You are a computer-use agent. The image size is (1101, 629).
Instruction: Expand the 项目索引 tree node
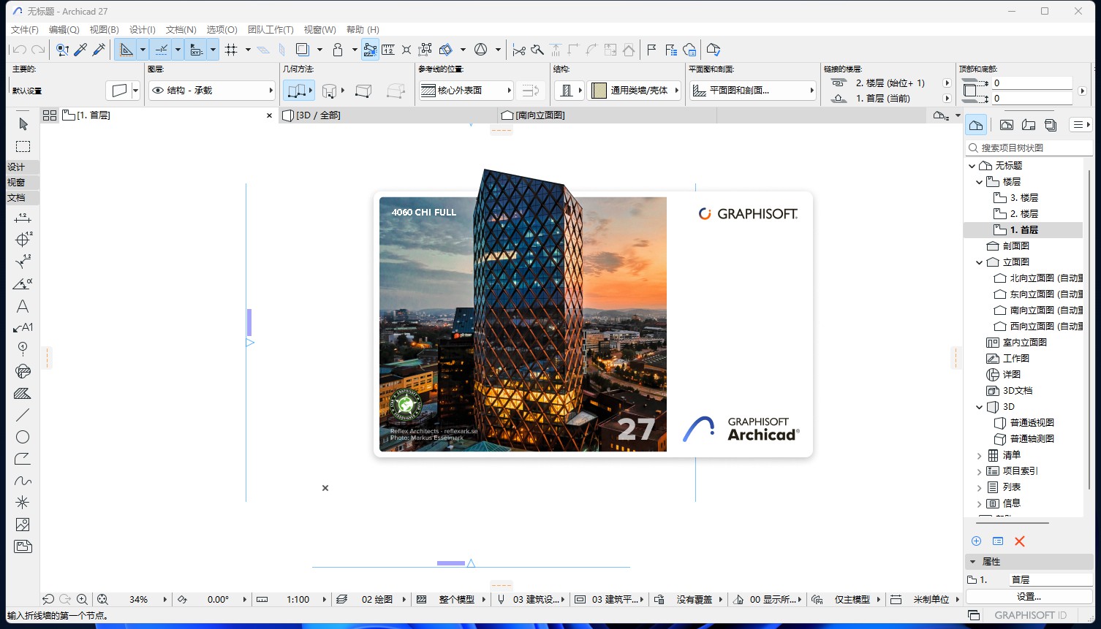pos(980,471)
